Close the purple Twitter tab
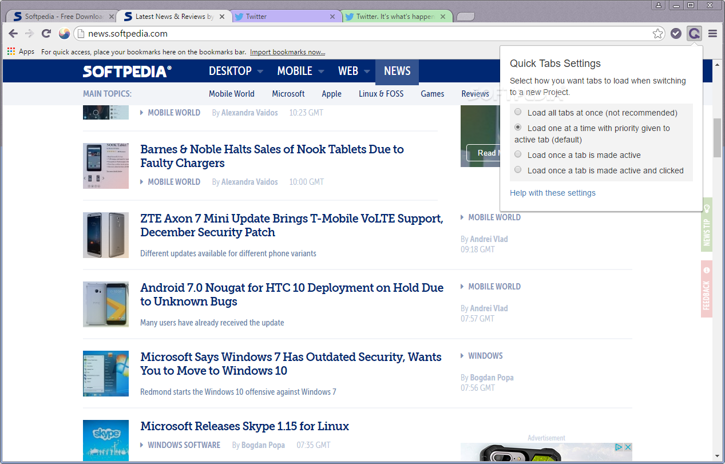 pyautogui.click(x=332, y=17)
